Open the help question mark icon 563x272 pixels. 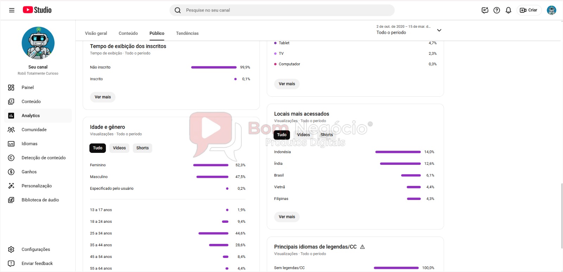(496, 10)
